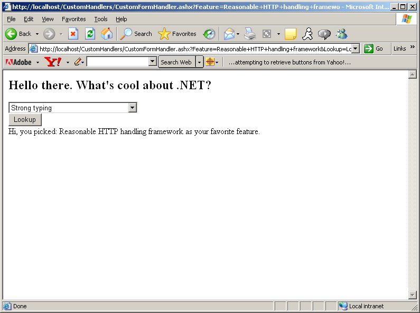Expand the Search Web dropdown arrow

tap(199, 62)
